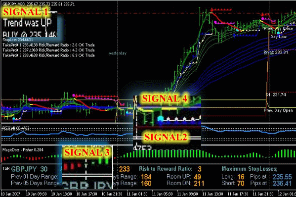
Task: Click the SIGNAL 1 label
Action: (x=26, y=12)
